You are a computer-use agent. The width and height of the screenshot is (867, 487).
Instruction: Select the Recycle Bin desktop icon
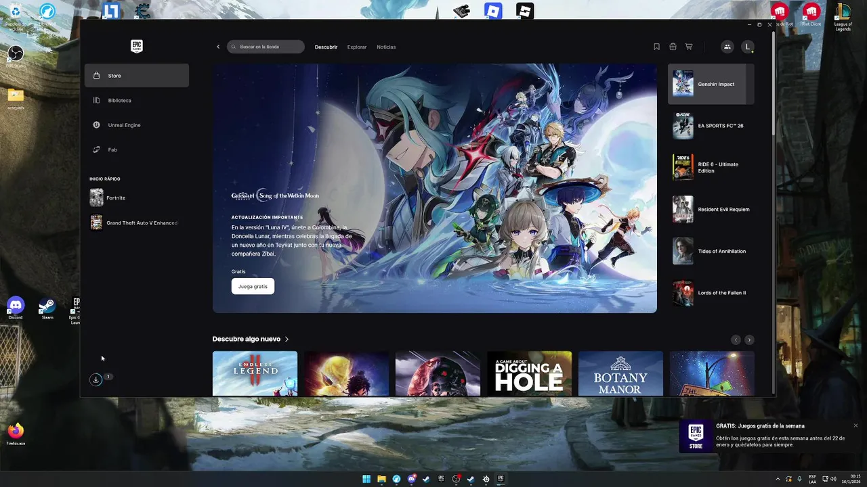[15, 16]
